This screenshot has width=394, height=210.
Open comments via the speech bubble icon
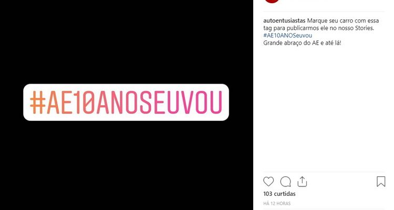(285, 182)
